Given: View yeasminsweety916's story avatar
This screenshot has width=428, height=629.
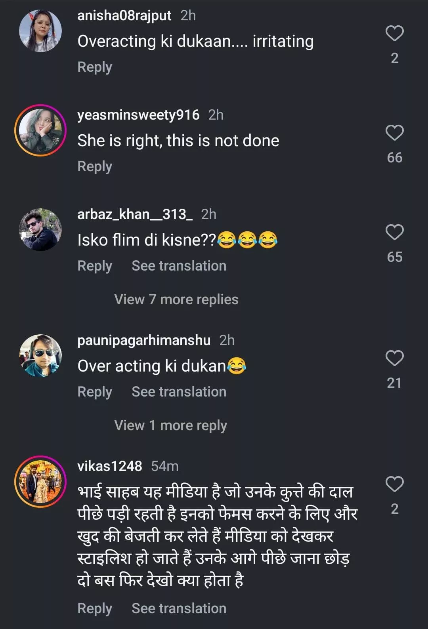Looking at the screenshot, I should tap(40, 130).
